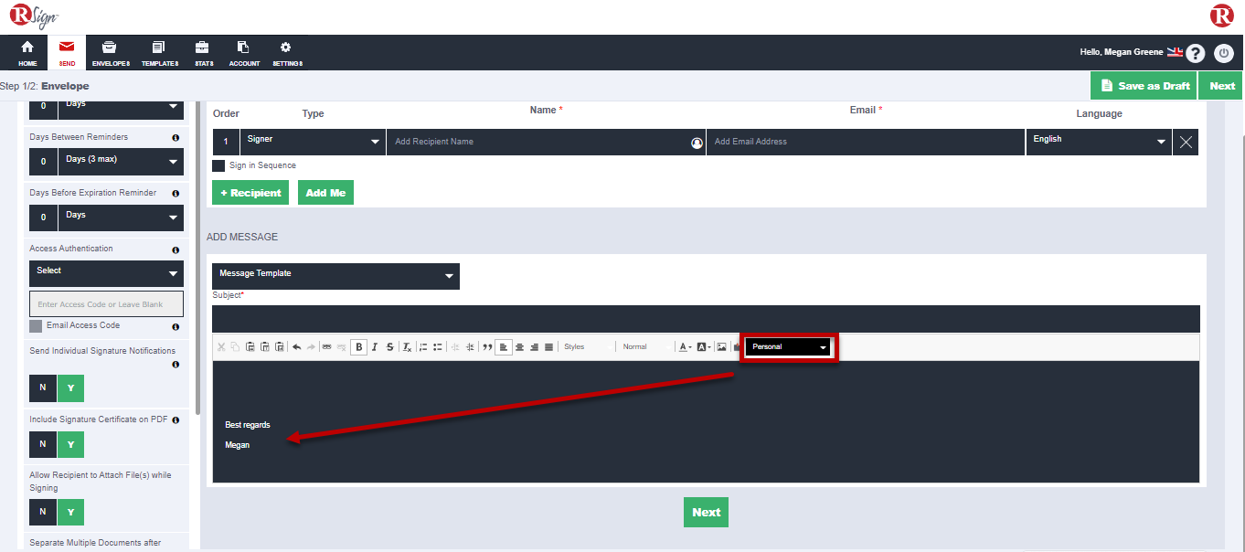
Task: Click the Cut icon in editor toolbar
Action: tap(220, 346)
